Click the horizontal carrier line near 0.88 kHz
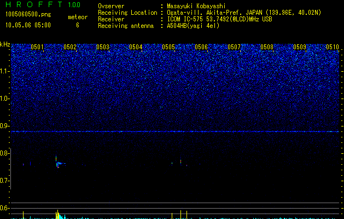 coord(175,131)
